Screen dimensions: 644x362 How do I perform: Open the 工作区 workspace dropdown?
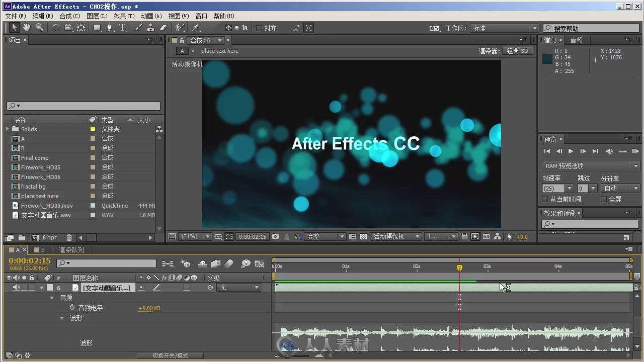pos(505,28)
